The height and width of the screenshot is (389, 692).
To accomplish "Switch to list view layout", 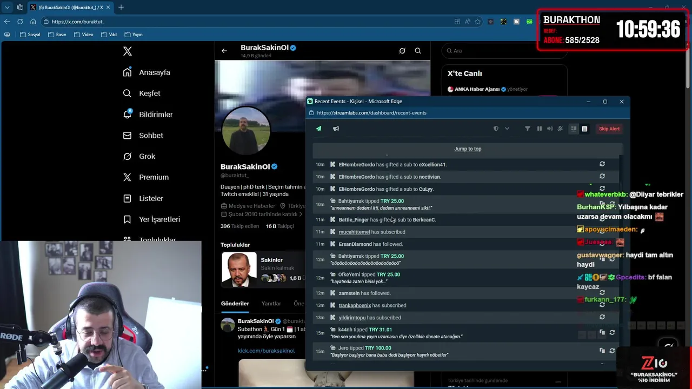I will [584, 129].
